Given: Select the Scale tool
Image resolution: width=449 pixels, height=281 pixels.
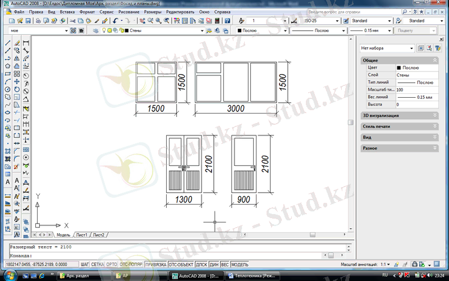Looking at the screenshot, I should [17, 97].
